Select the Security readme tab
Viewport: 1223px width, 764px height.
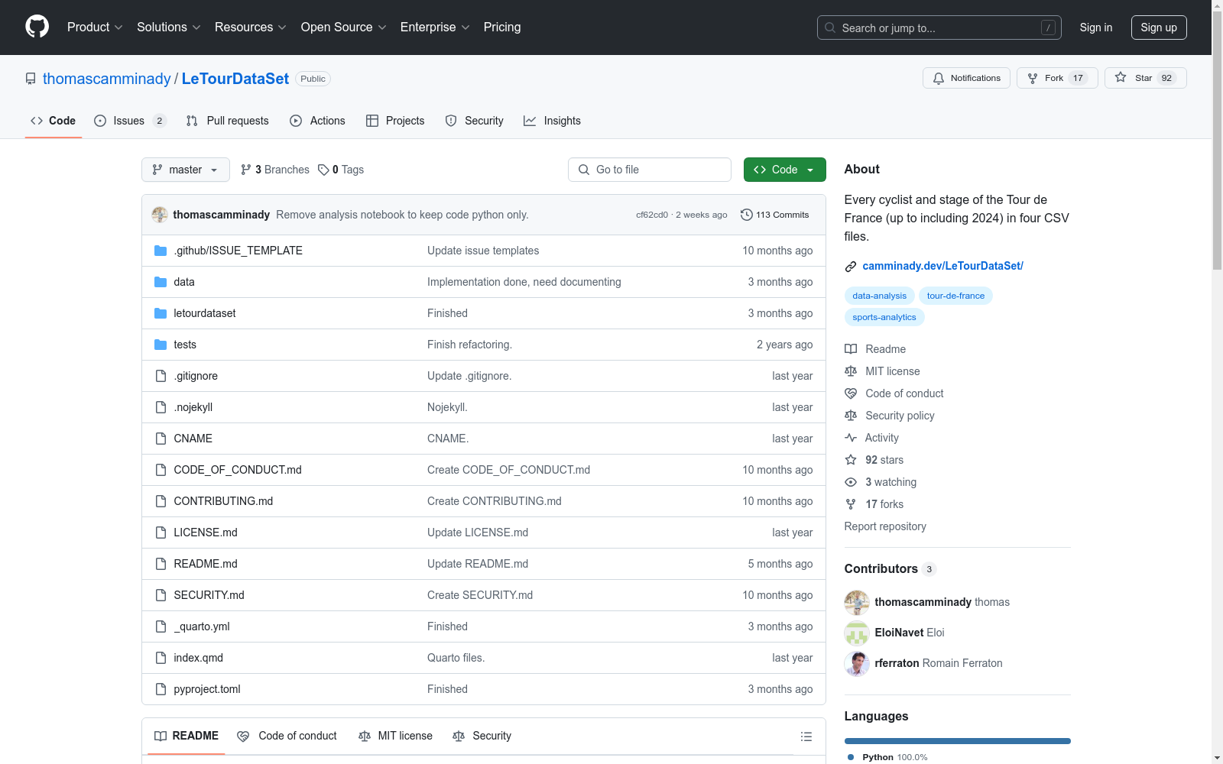[482, 736]
